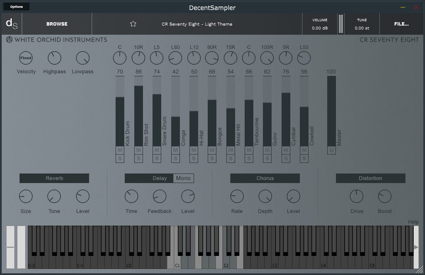The height and width of the screenshot is (275, 425).
Task: Click the Hi-Hat pan knob labeled L10
Action: pos(194,58)
